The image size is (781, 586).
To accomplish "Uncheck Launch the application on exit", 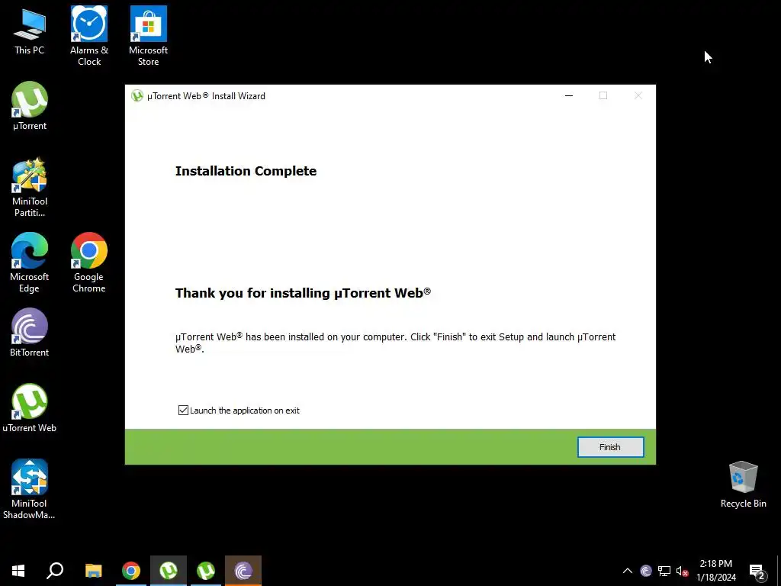I will [183, 410].
